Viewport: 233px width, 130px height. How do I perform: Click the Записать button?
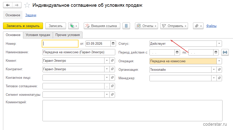point(55,26)
